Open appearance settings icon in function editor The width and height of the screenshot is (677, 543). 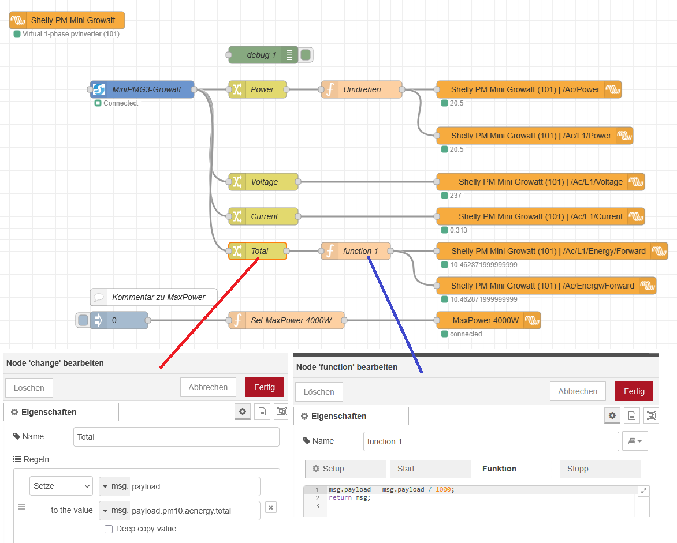pos(651,415)
